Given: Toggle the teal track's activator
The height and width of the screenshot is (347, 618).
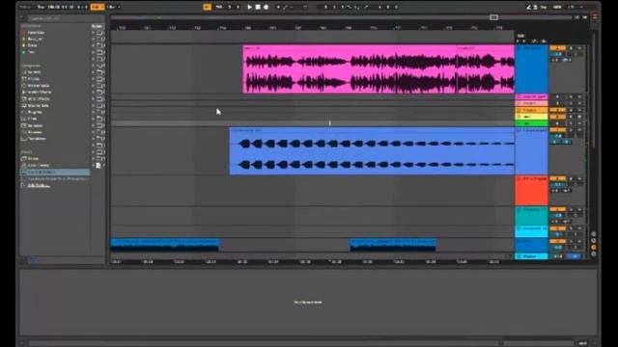Looking at the screenshot, I should (x=557, y=210).
